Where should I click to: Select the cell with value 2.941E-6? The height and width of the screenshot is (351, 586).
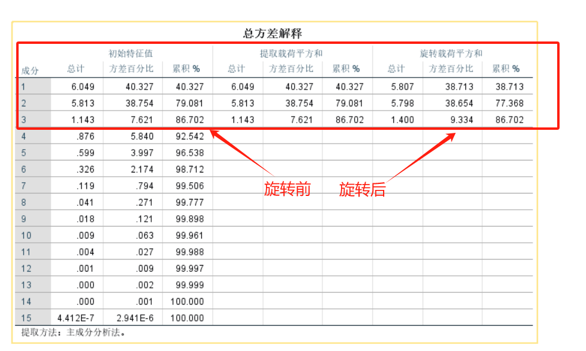(135, 318)
